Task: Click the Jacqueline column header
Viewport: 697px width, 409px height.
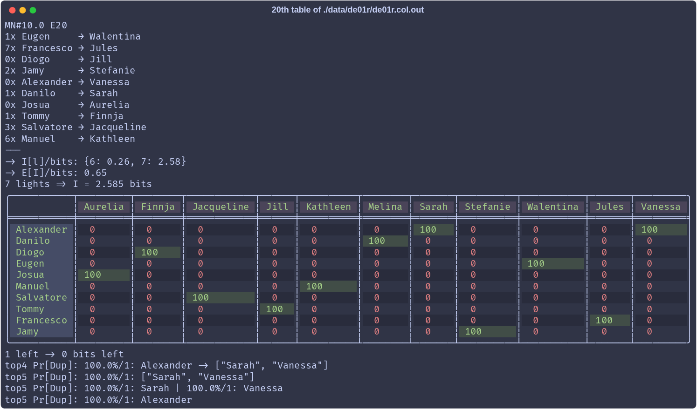Action: [221, 207]
